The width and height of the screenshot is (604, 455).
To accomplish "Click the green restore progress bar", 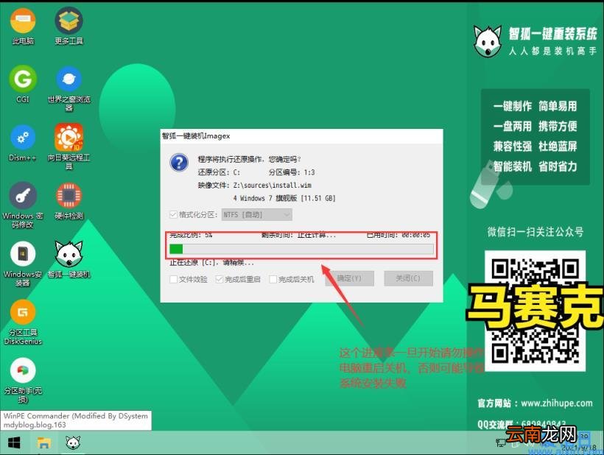I will click(301, 249).
